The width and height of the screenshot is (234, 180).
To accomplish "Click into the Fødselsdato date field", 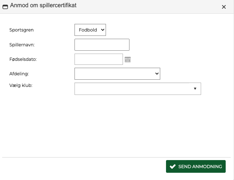I will (98, 59).
